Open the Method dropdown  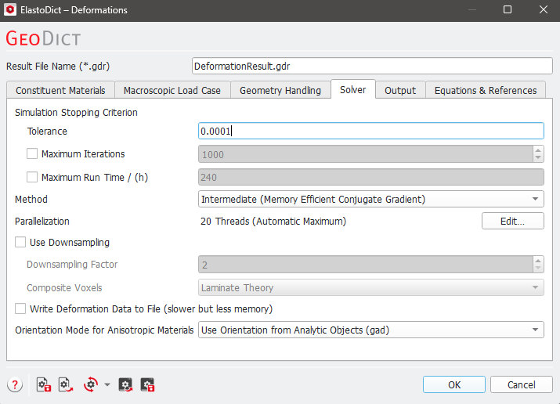coord(370,199)
